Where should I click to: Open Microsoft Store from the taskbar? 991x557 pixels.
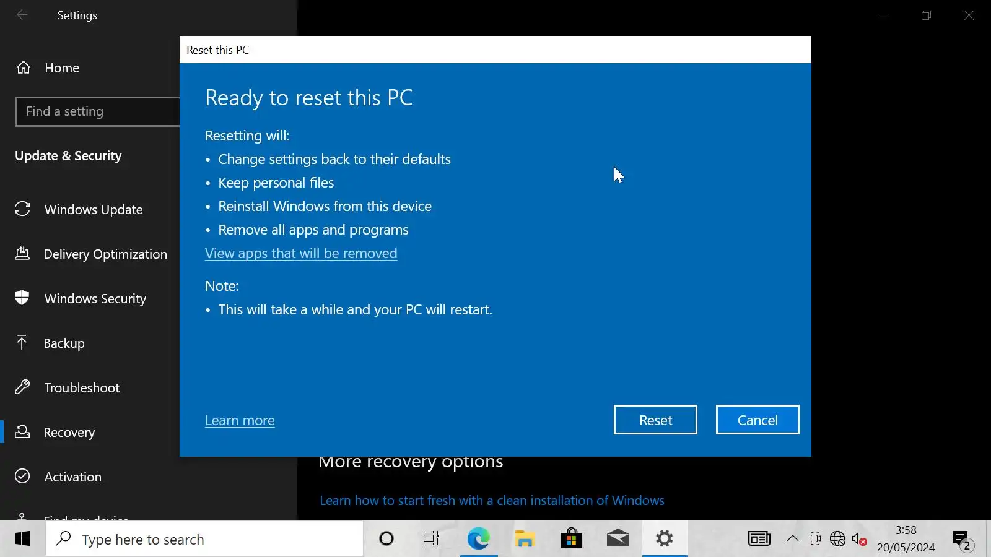pyautogui.click(x=571, y=539)
